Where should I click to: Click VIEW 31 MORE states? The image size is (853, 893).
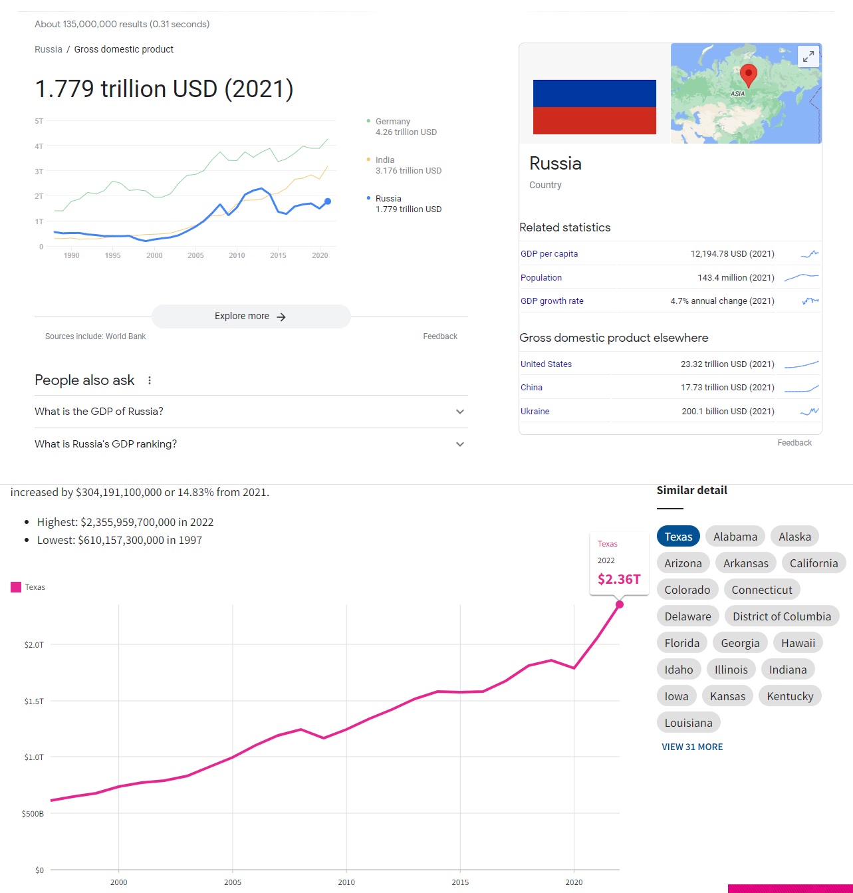692,747
